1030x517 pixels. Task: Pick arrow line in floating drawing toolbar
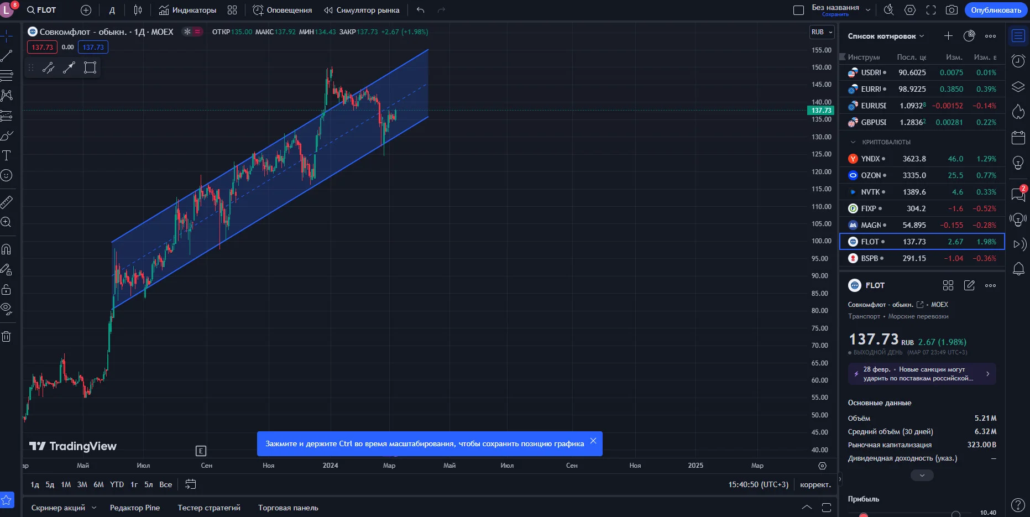click(x=69, y=67)
